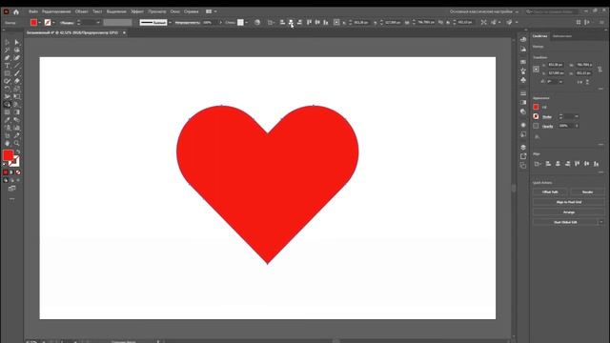
Task: Open Recolor Artwork globe icon in control bar
Action: point(257,23)
